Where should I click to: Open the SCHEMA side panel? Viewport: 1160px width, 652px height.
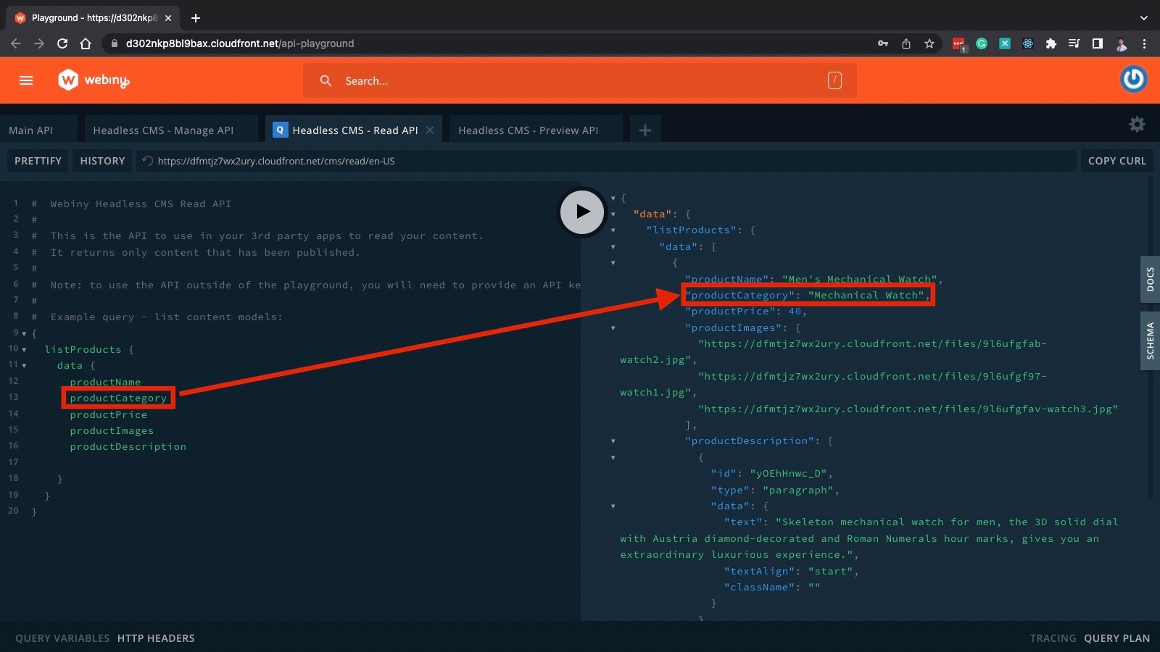coord(1150,340)
